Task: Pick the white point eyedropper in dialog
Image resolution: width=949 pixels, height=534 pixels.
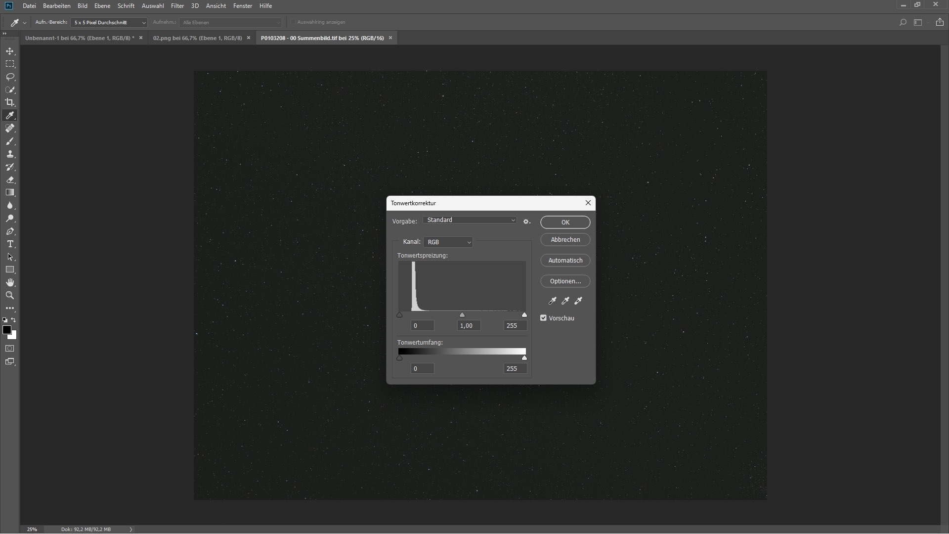Action: (x=578, y=301)
